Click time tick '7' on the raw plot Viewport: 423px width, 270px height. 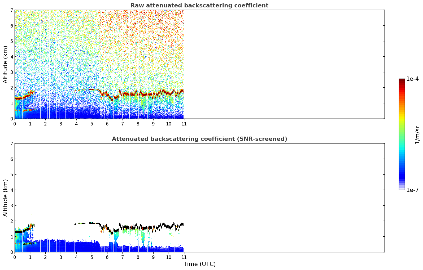pos(123,124)
